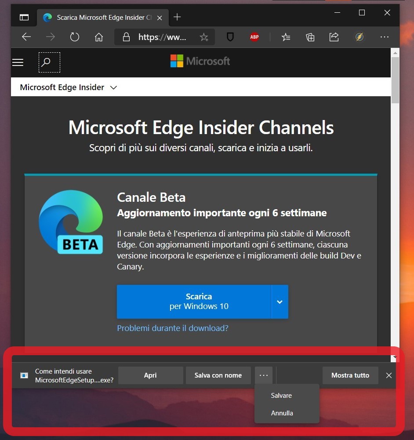This screenshot has width=414, height=440.
Task: Minimize the Edge browser window
Action: point(337,13)
